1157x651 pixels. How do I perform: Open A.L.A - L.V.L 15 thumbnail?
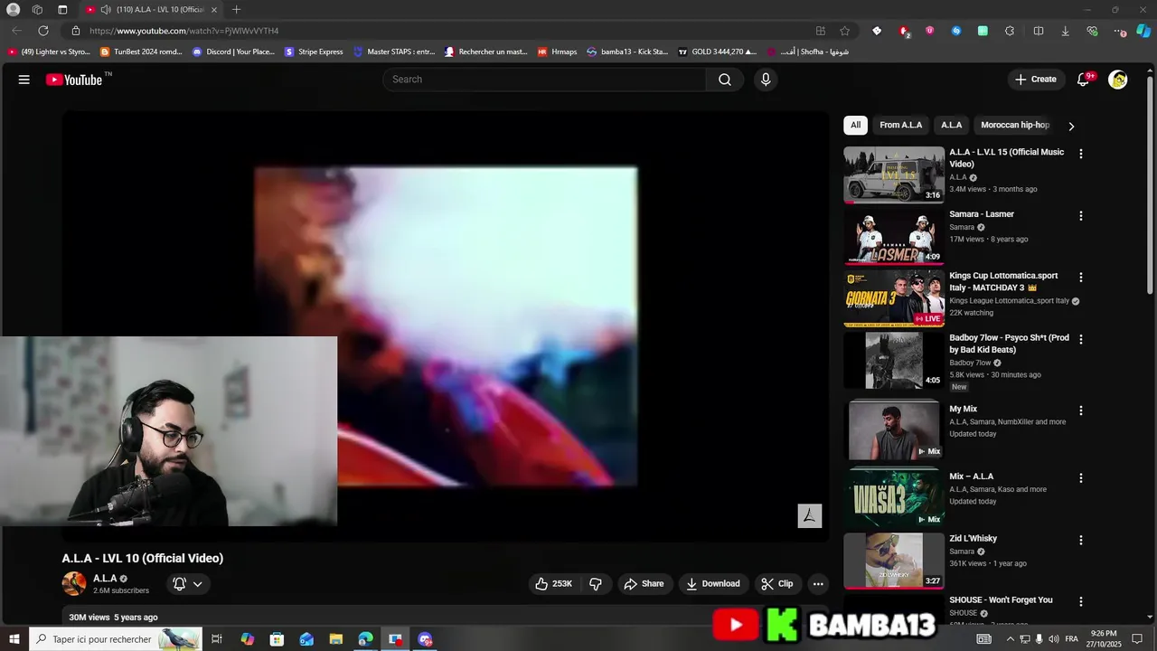tap(894, 175)
